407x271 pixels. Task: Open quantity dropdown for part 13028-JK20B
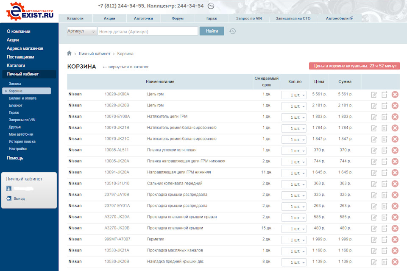click(x=294, y=106)
